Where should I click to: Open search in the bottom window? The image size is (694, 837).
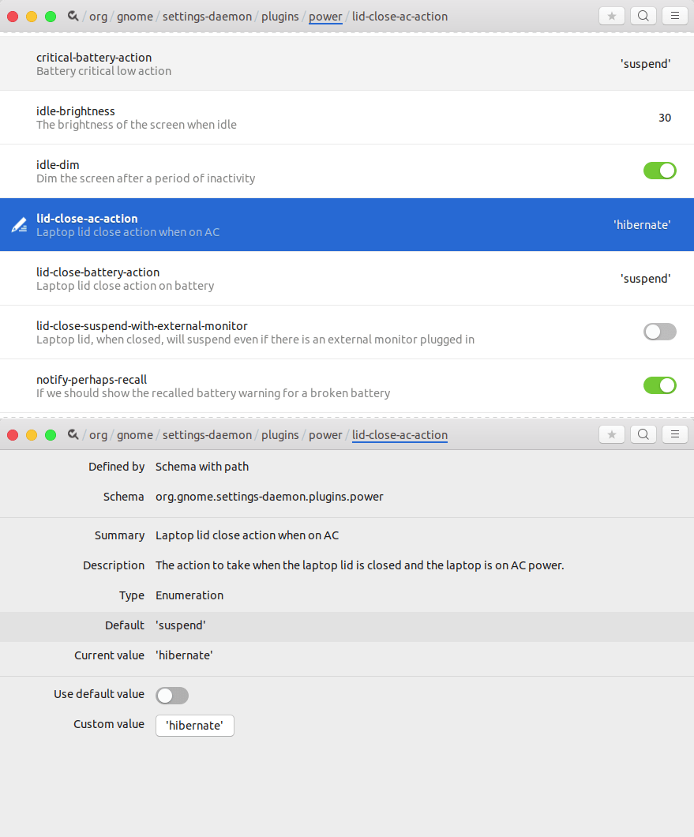tap(643, 434)
